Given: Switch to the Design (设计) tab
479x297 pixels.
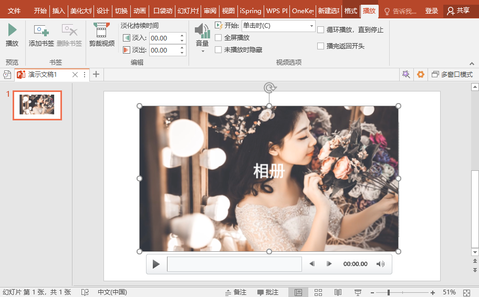Looking at the screenshot, I should (x=103, y=11).
